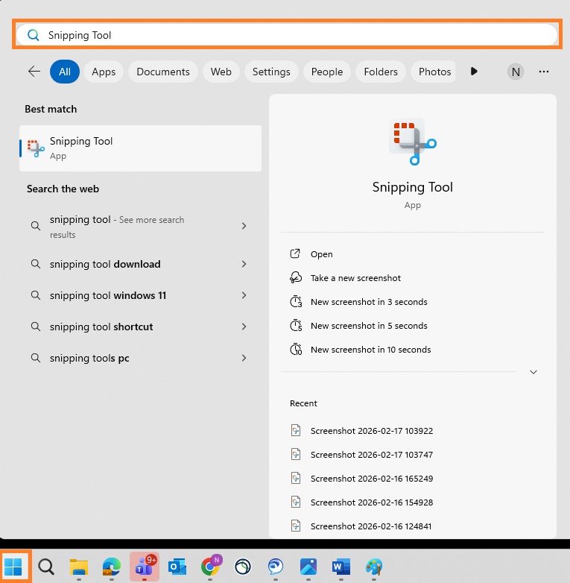
Task: Start new screenshot in 5 seconds
Action: pos(369,326)
